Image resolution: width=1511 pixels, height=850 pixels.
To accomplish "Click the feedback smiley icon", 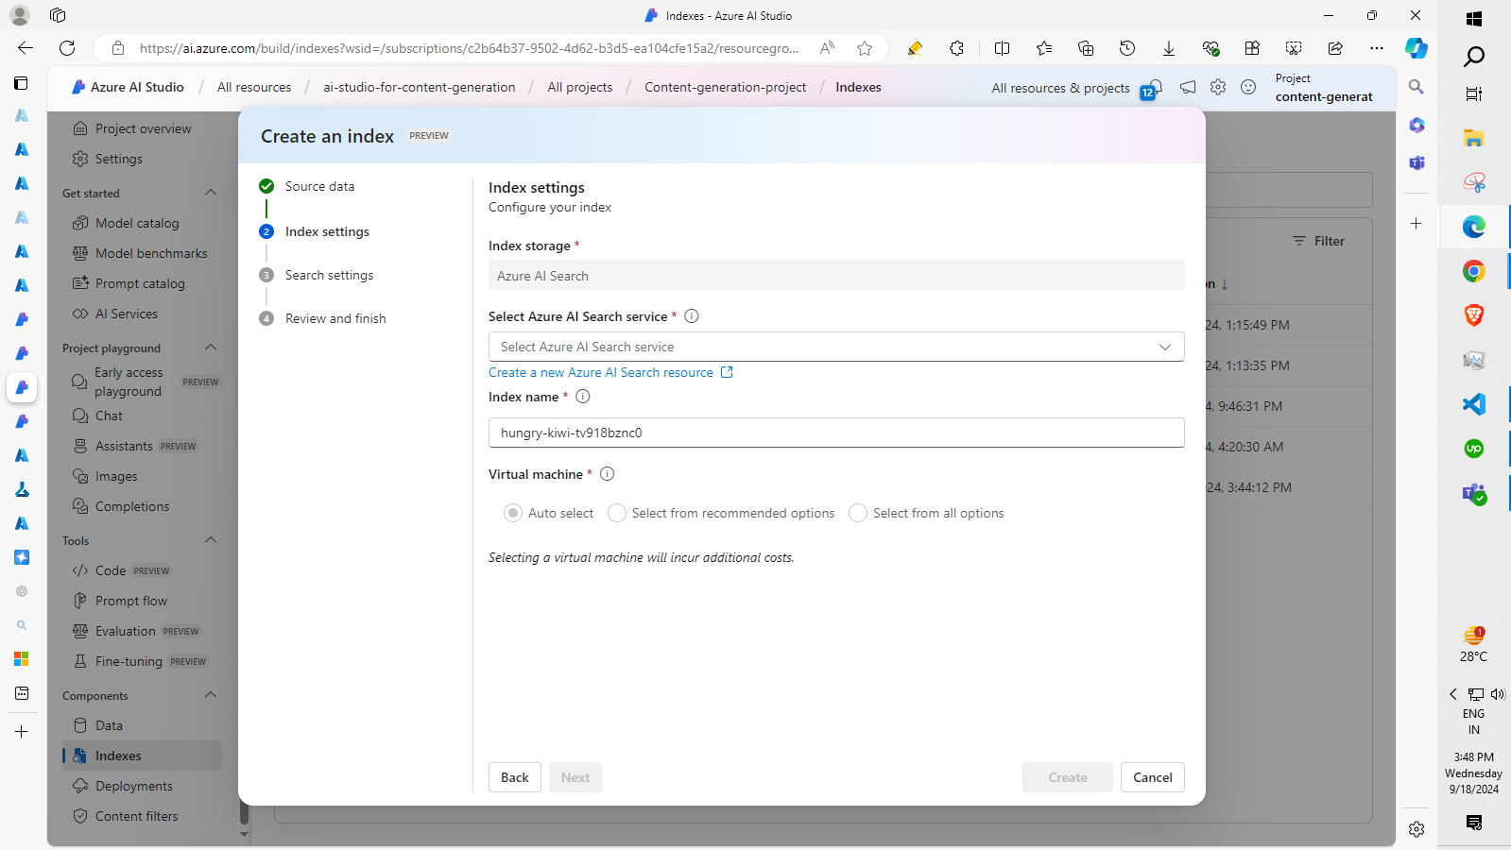I will click(1248, 87).
